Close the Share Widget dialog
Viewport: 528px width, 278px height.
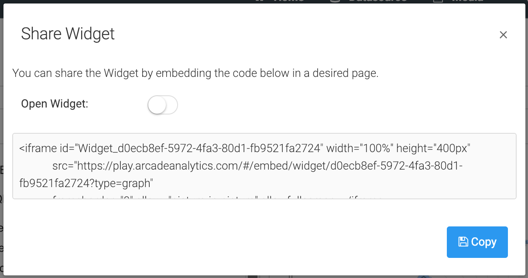(x=503, y=35)
